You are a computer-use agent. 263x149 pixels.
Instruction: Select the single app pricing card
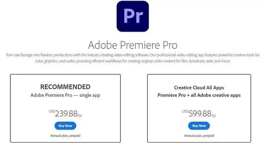click(66, 108)
